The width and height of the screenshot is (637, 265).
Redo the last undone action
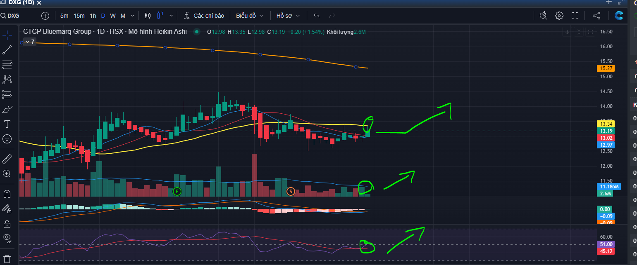[332, 16]
